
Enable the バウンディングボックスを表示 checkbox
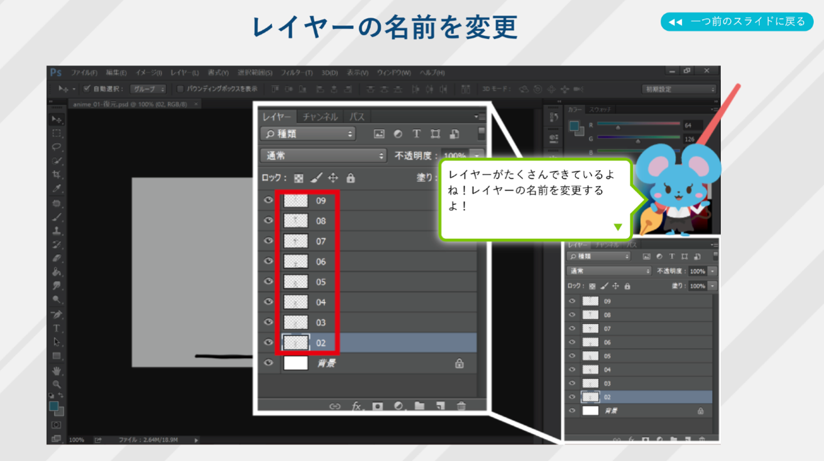click(180, 89)
